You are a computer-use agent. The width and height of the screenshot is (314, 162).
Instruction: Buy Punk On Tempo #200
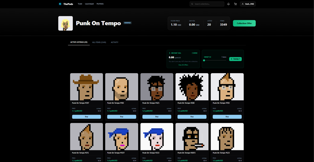point(192,117)
